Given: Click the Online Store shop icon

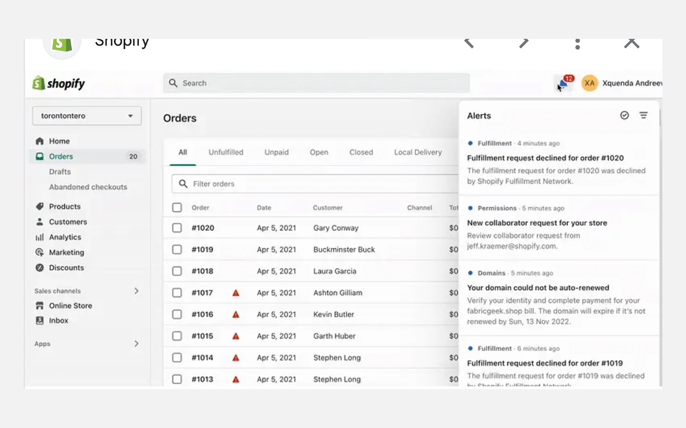Looking at the screenshot, I should click(x=40, y=306).
